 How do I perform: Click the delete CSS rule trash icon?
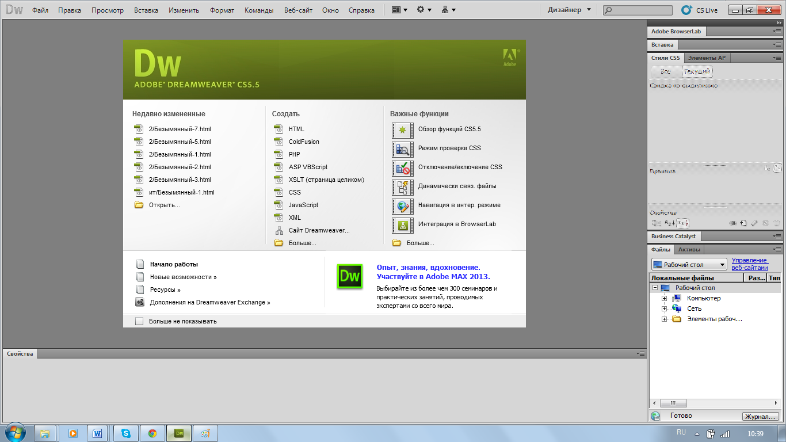pos(776,223)
